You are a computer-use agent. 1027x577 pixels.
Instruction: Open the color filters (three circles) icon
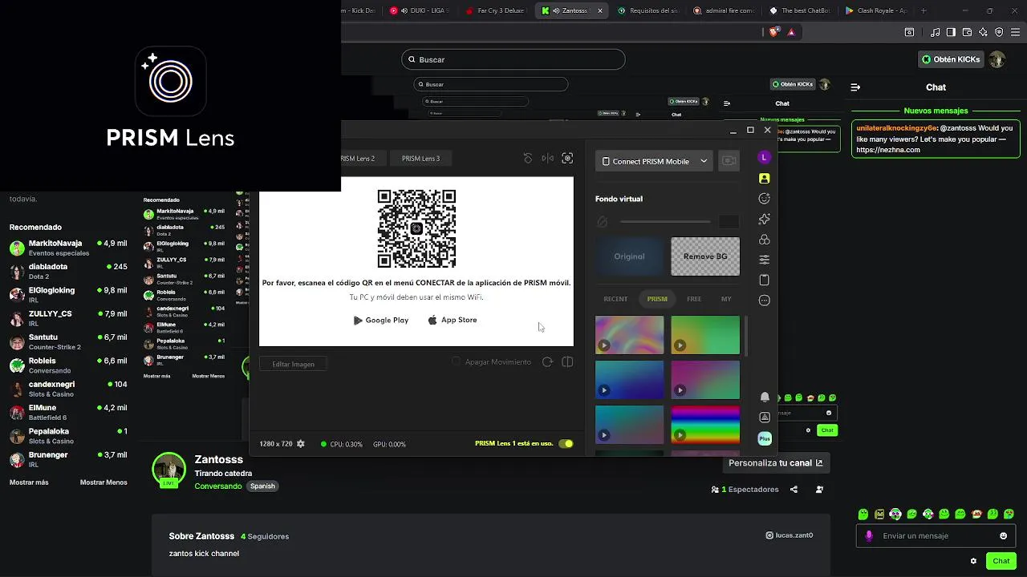(x=765, y=240)
